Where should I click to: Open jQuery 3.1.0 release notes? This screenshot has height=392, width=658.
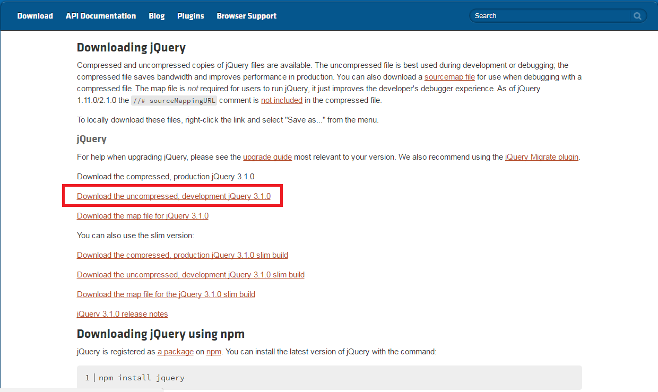pos(123,314)
